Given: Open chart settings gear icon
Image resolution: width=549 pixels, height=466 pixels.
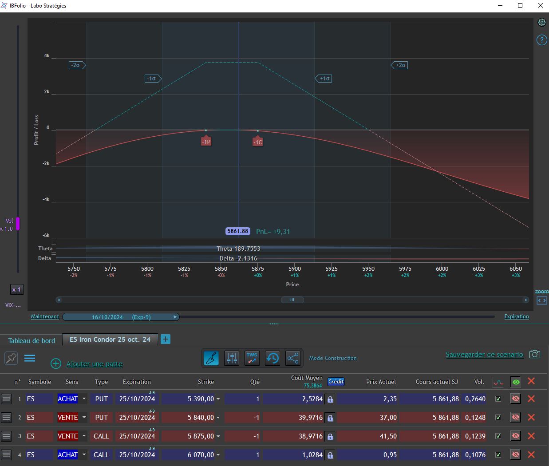Looking at the screenshot, I should [x=542, y=22].
